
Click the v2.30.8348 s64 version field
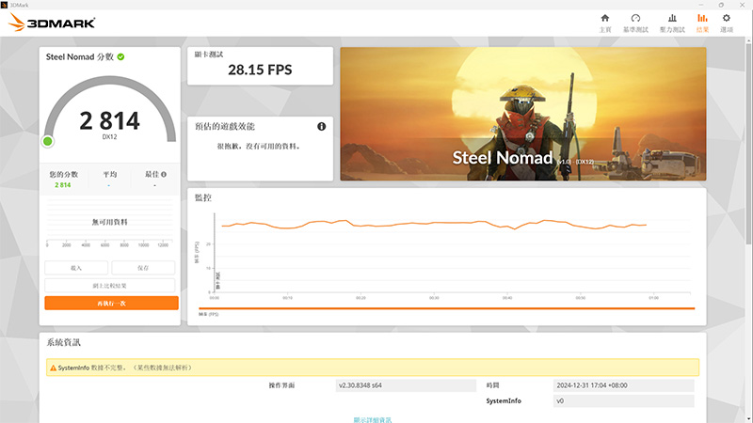(406, 385)
